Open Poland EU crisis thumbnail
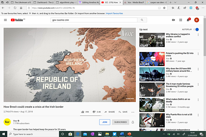This screenshot has width=206, height=137. tap(152, 59)
